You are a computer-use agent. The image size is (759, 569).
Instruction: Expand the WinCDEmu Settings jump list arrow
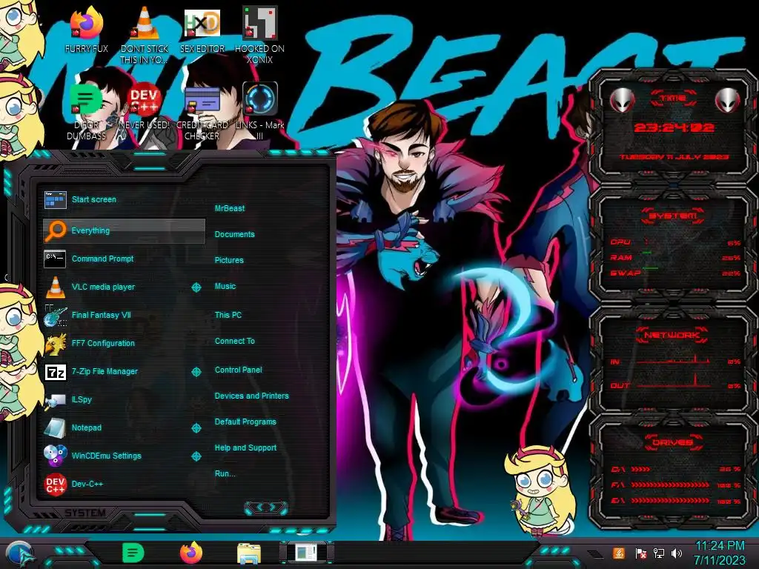coord(196,456)
